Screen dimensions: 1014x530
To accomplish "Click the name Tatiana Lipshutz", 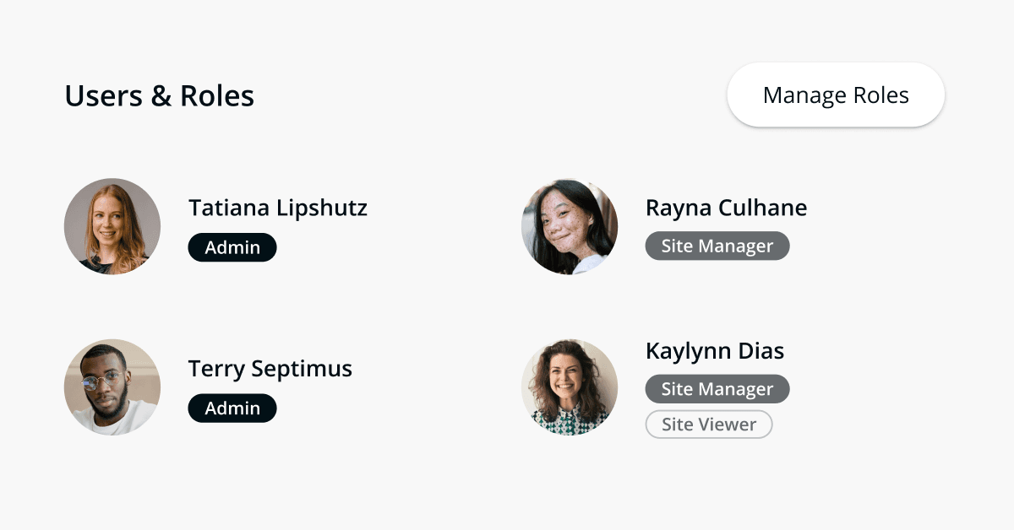I will tap(278, 208).
